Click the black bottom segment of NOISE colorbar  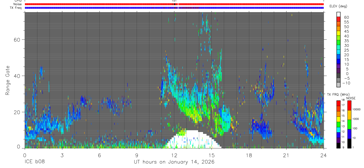click(x=349, y=143)
